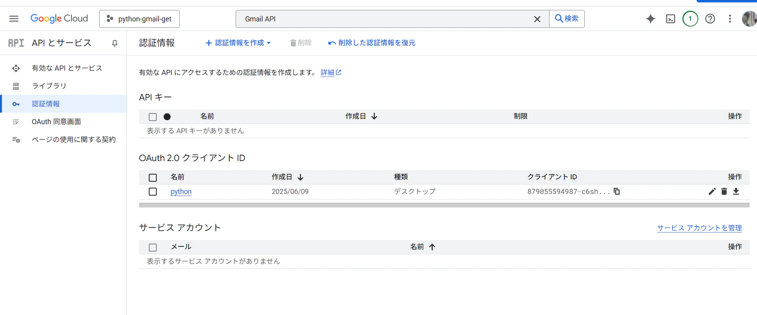Viewport: 757px width, 315px height.
Task: Open the help question mark menu
Action: pyautogui.click(x=710, y=19)
